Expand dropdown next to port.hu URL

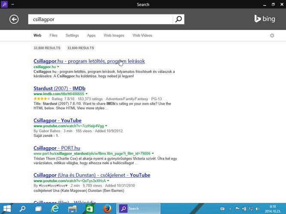click(153, 153)
